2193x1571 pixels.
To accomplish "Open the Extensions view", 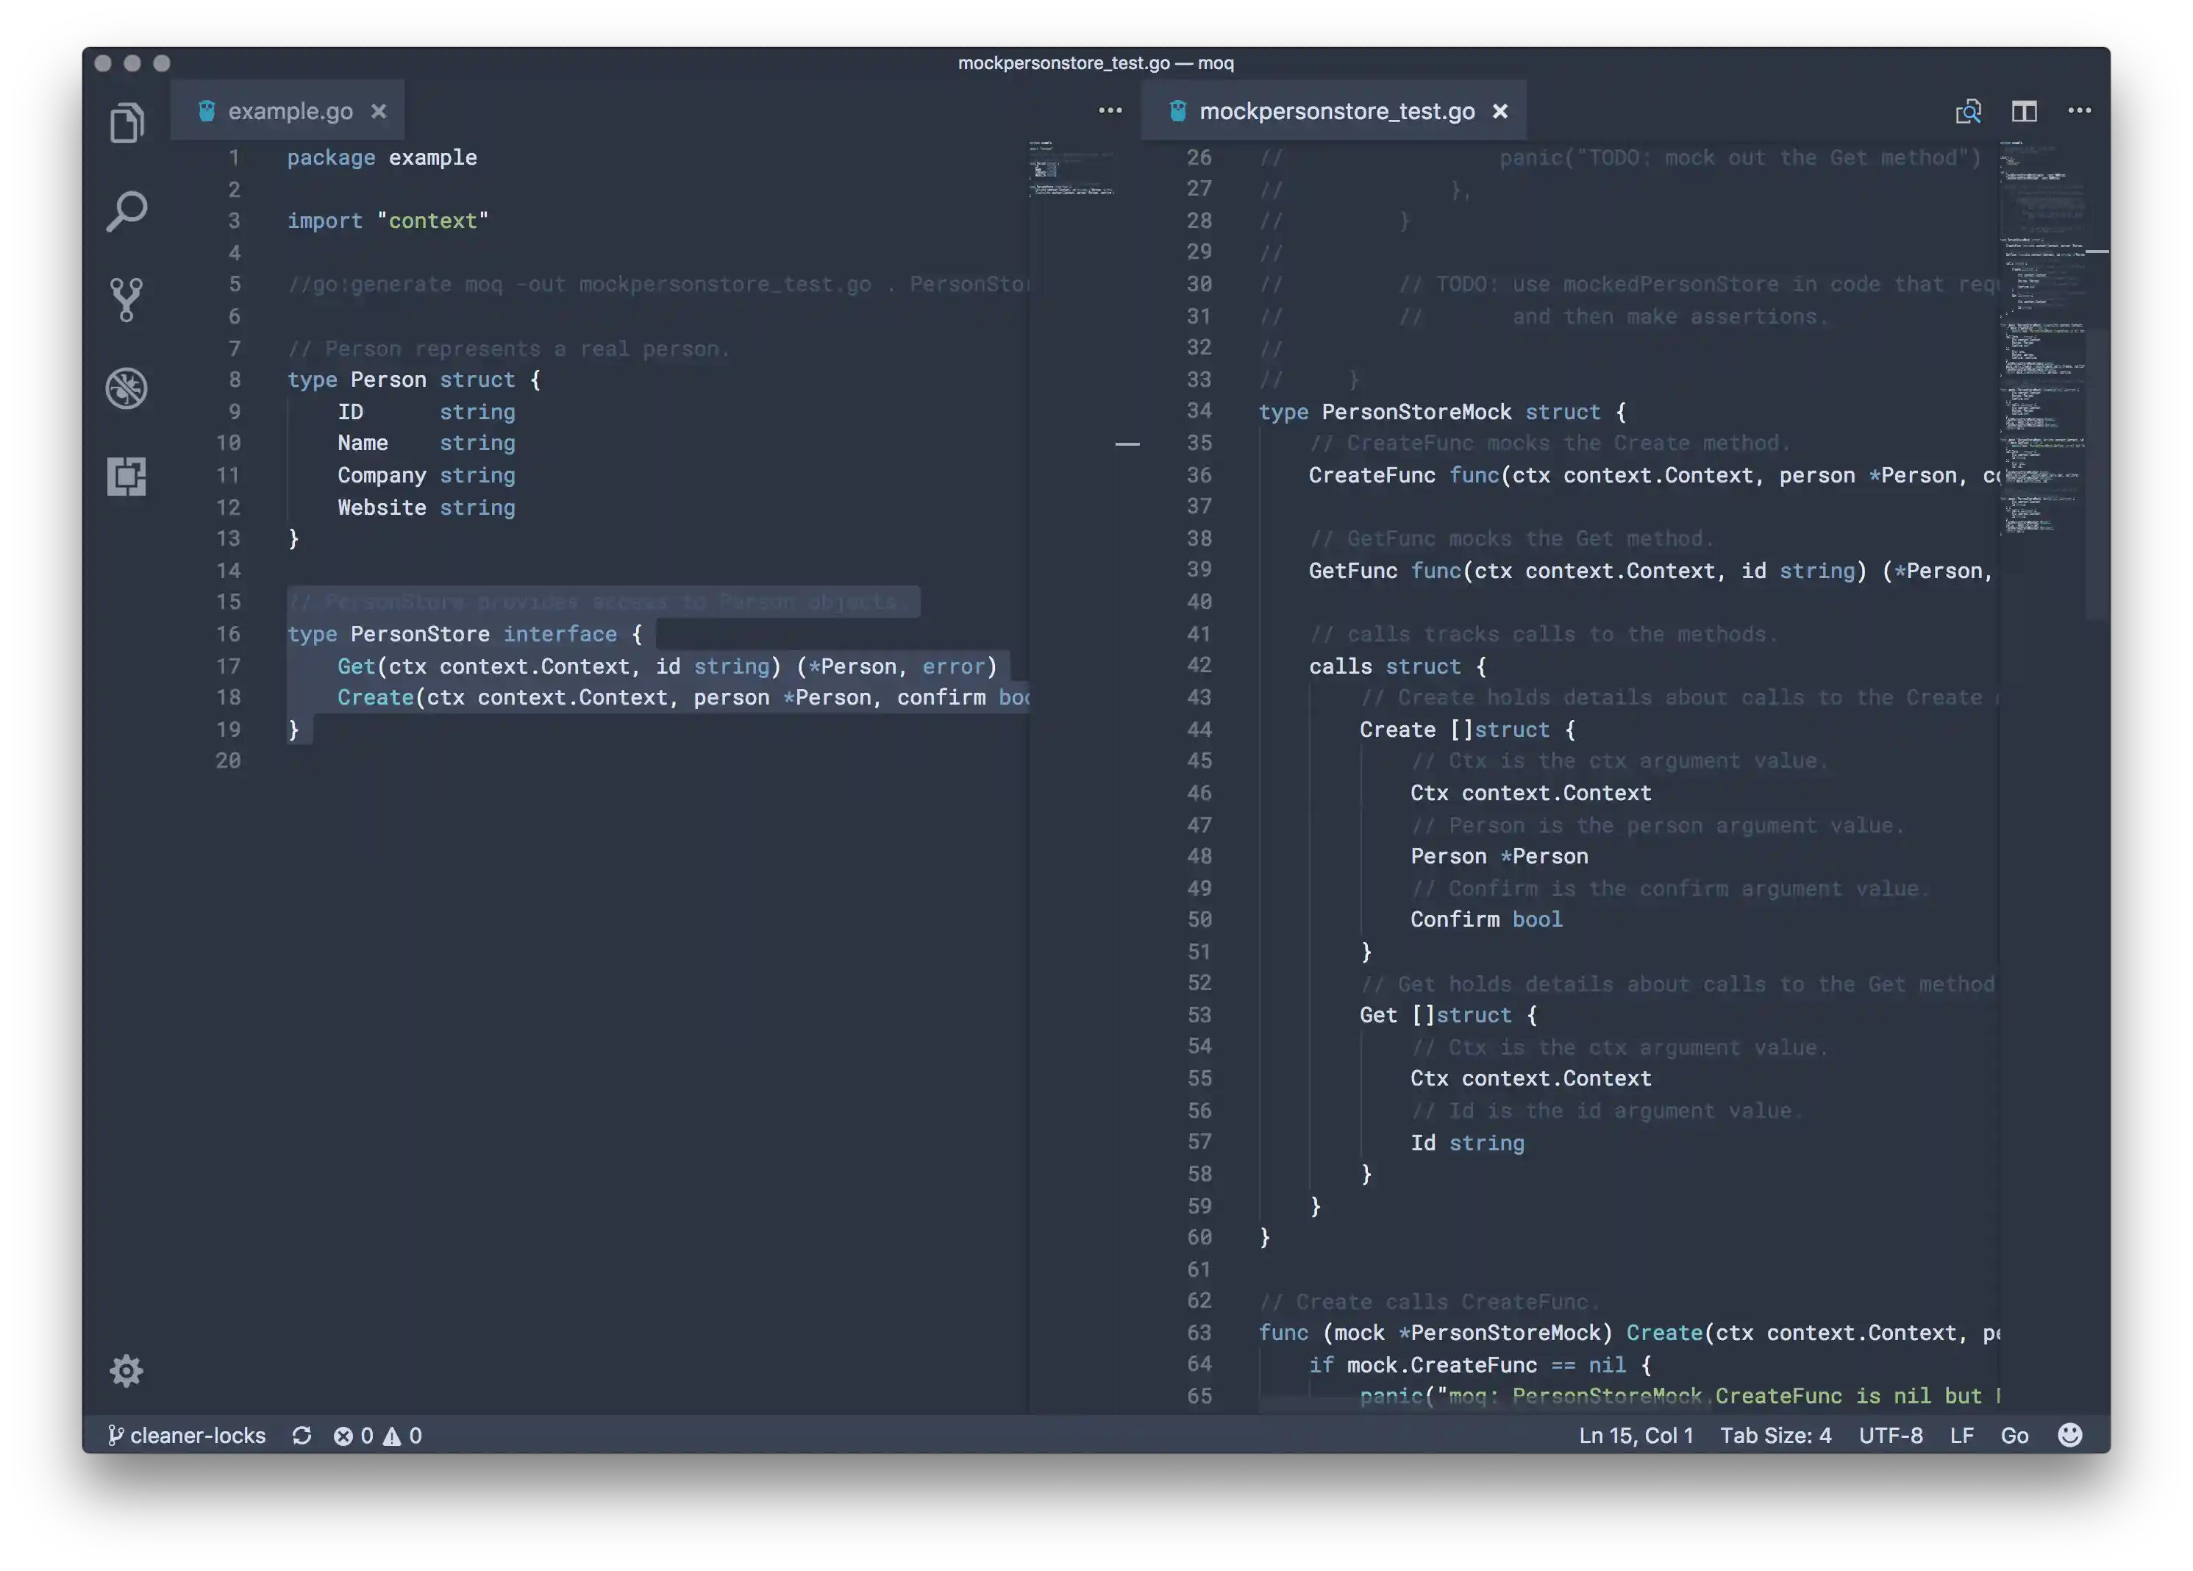I will [126, 476].
